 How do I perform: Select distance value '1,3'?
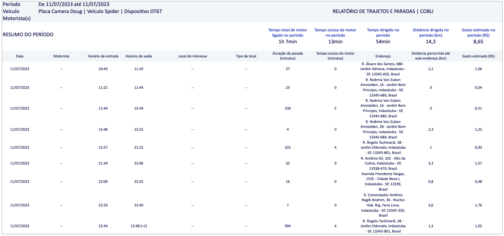[x=431, y=226]
